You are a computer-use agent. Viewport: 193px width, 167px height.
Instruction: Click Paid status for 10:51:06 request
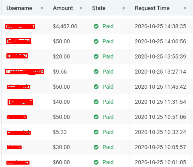108,117
